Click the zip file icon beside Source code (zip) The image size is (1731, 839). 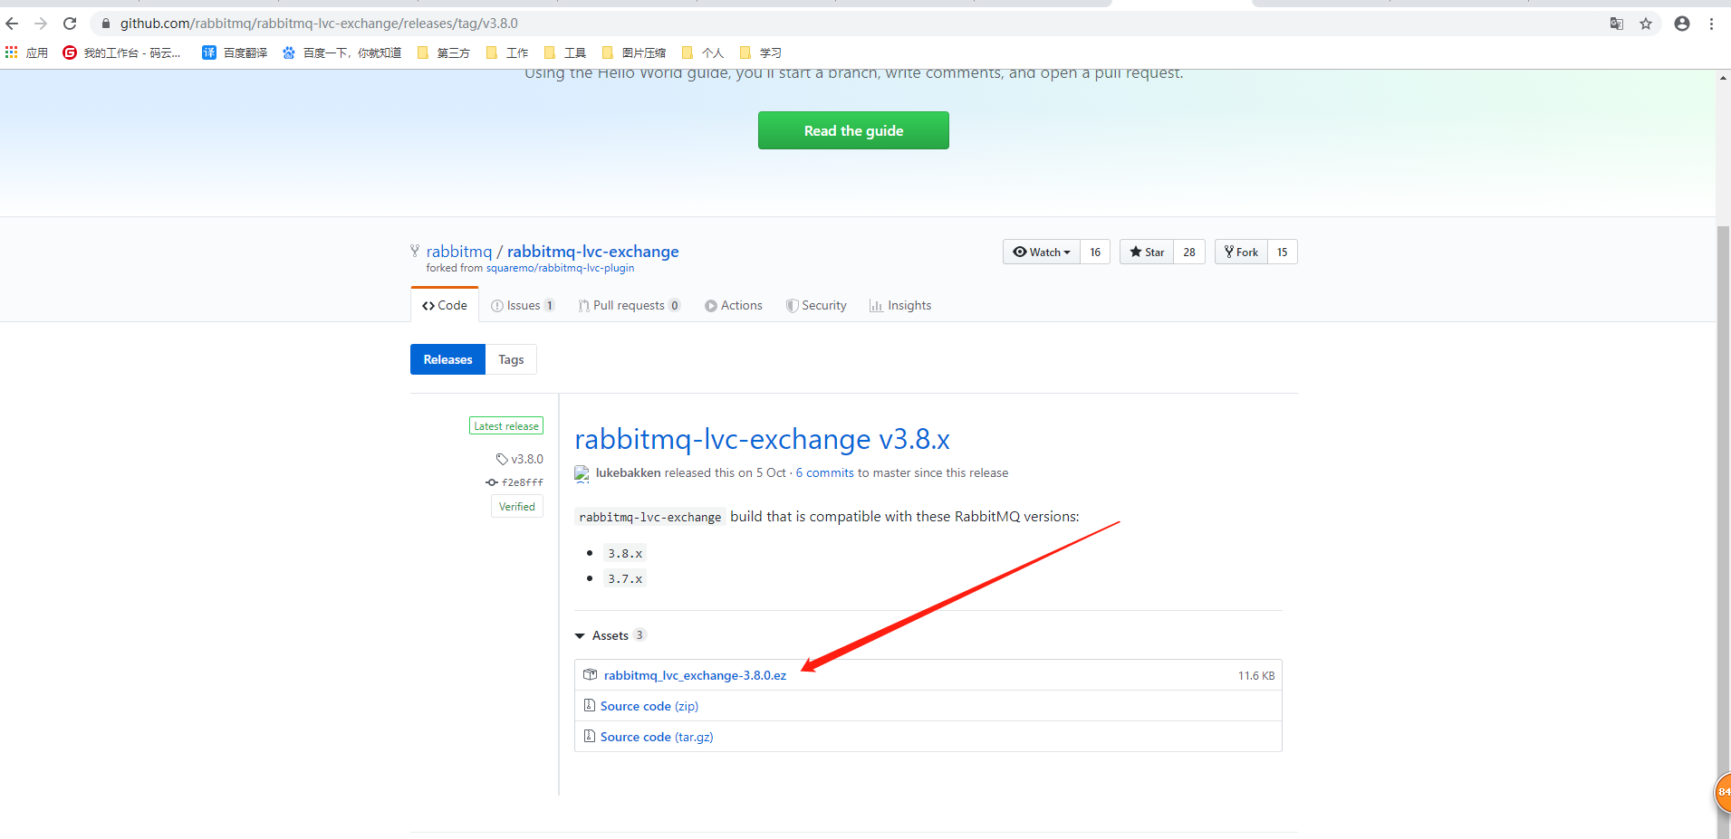pyautogui.click(x=589, y=705)
